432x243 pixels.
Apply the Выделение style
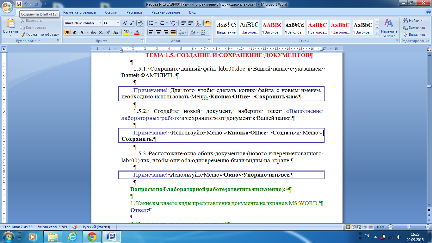click(226, 28)
